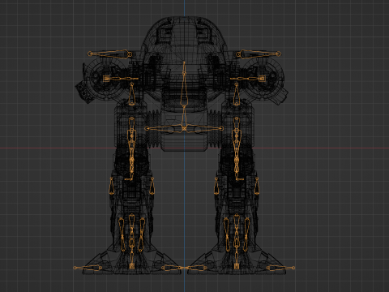Select the horizontal hip bone on viewer's right

coord(203,129)
